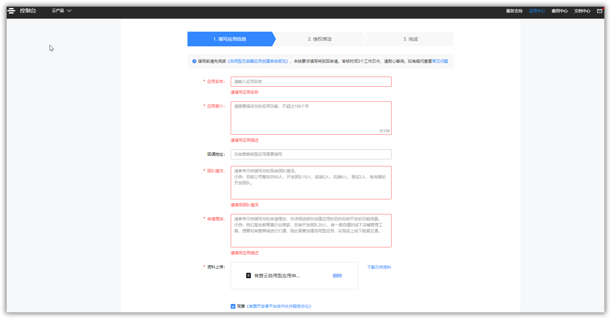Open the 自用型无容器应用创建审核规范 link

click(x=258, y=61)
